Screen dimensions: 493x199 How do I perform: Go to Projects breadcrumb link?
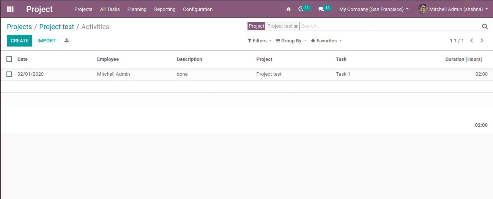click(19, 27)
